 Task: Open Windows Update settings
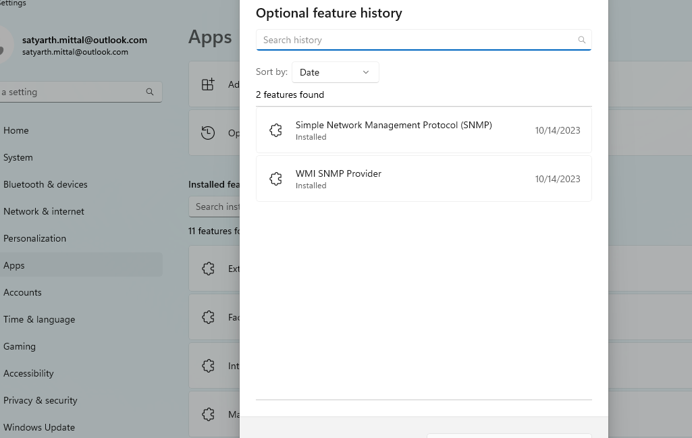click(x=39, y=427)
